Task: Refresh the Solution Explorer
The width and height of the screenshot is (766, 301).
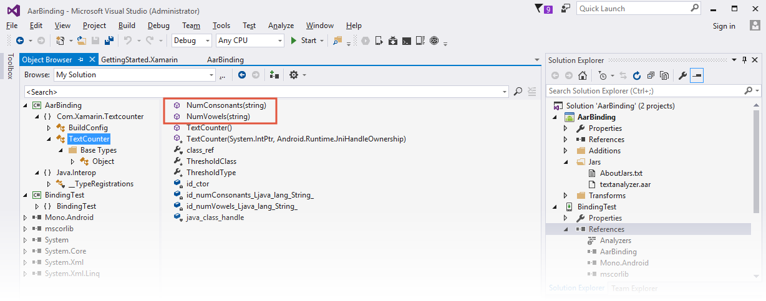Action: coord(636,75)
